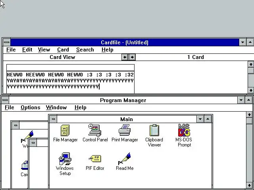Viewport: 254px width, 190px height.
Task: Click Cardfile vertical scrollbar thumb
Action: click(x=251, y=70)
